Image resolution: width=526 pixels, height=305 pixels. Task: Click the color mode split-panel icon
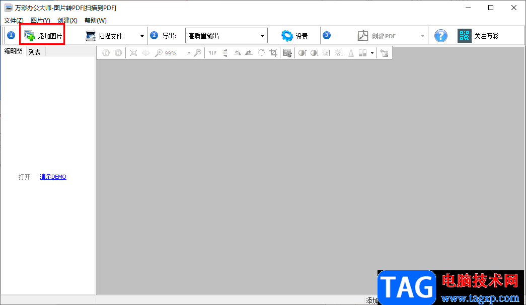[362, 53]
